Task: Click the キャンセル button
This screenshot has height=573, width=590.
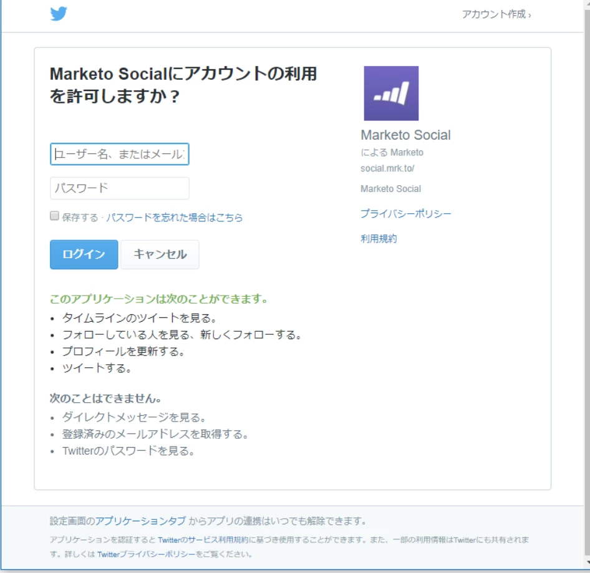Action: click(160, 254)
